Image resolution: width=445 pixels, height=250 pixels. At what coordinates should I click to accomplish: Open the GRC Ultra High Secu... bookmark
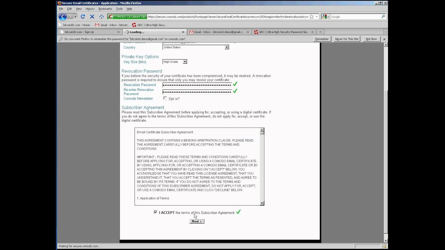point(149,25)
